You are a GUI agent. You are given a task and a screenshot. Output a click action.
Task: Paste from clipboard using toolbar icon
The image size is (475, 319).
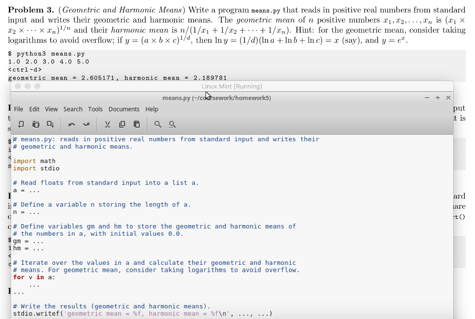pyautogui.click(x=136, y=124)
